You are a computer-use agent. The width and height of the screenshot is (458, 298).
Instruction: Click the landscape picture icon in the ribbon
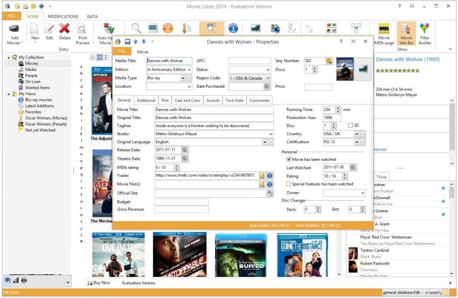[256, 28]
